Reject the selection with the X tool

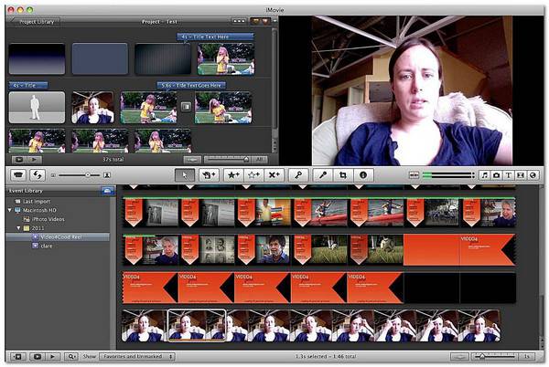click(x=274, y=175)
